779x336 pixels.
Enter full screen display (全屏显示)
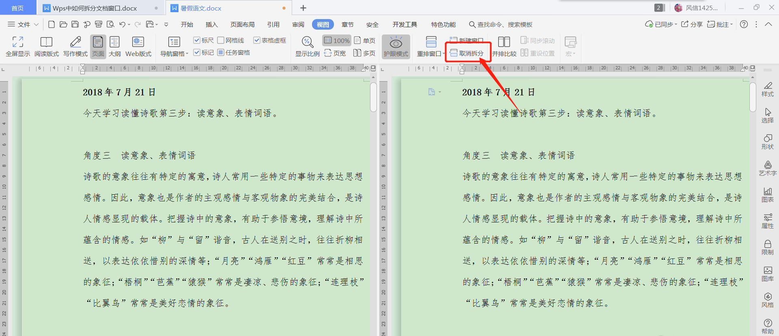18,46
